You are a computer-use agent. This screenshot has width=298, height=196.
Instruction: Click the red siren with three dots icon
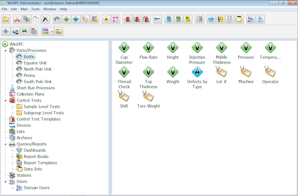[x=136, y=19]
